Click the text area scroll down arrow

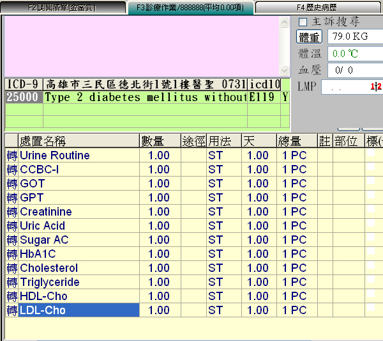click(285, 70)
